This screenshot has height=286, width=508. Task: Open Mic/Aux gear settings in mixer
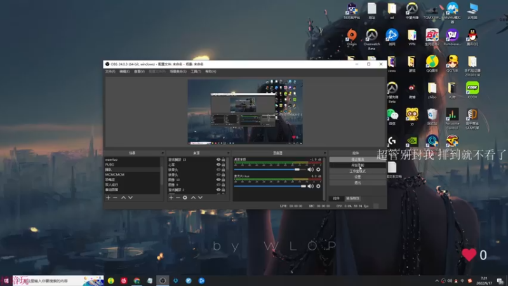coord(319,186)
